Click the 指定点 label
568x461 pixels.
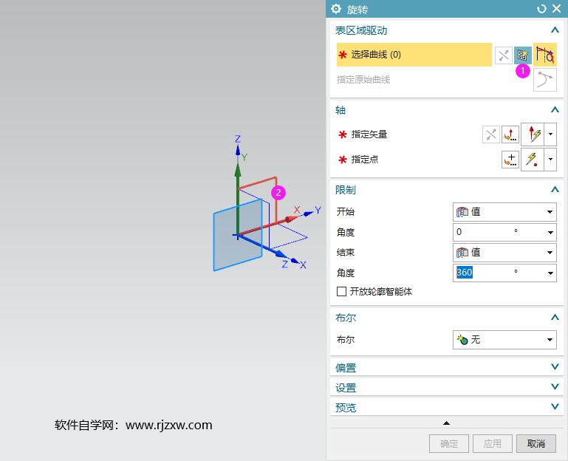pos(365,160)
